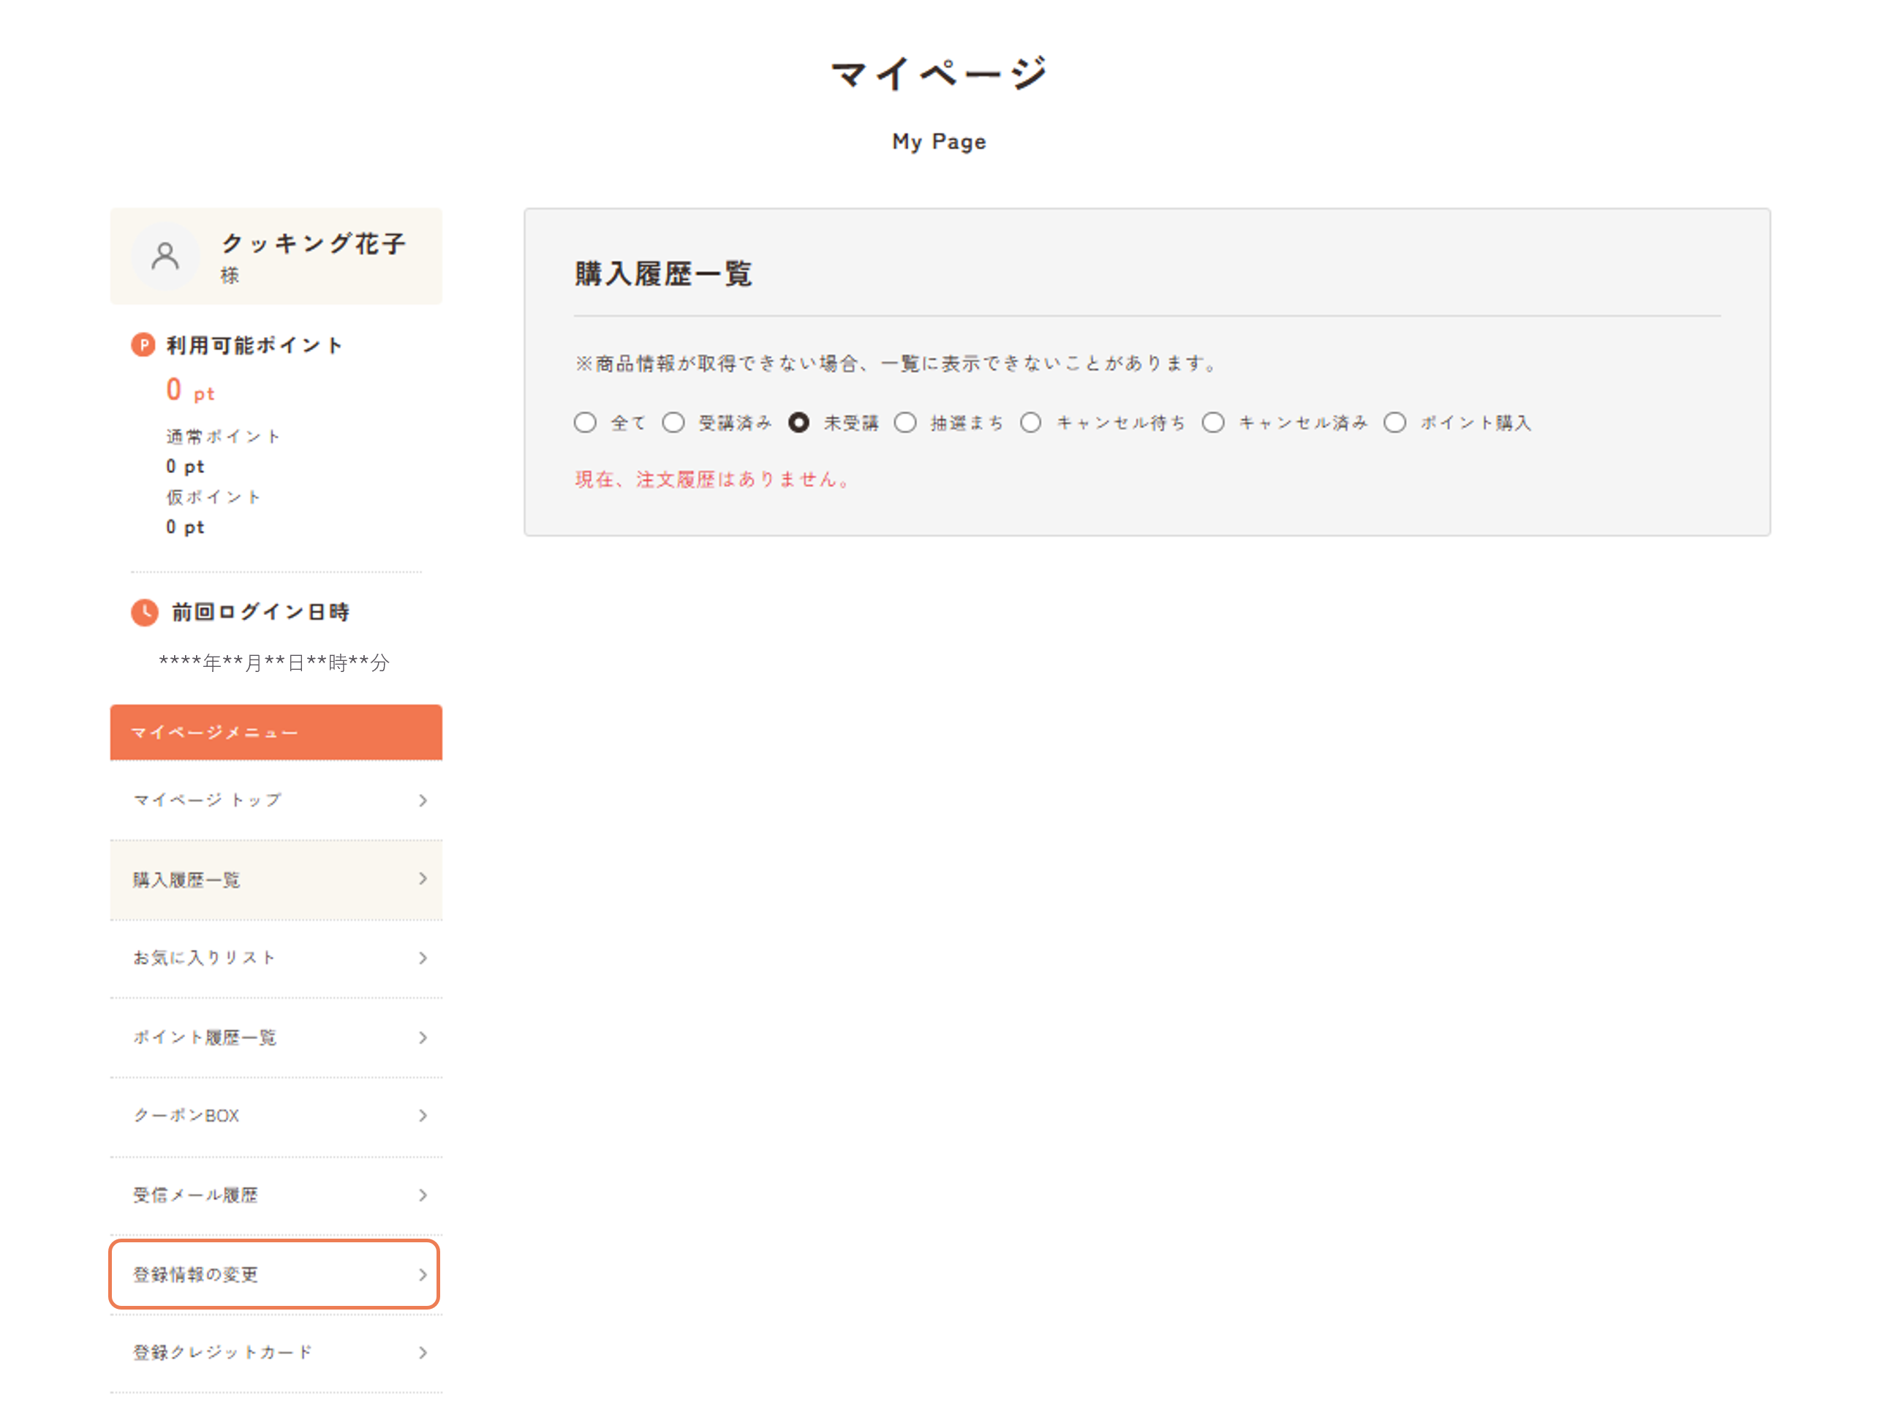
Task: Click the orange P points icon
Action: [x=144, y=345]
